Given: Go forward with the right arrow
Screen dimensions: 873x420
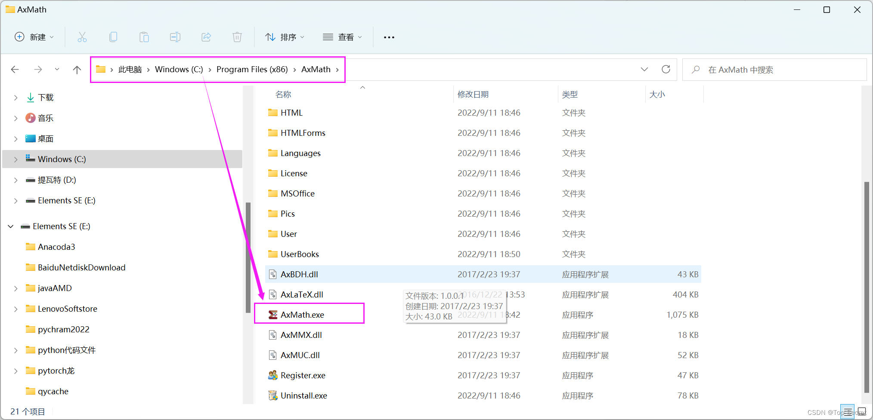Looking at the screenshot, I should click(x=38, y=69).
